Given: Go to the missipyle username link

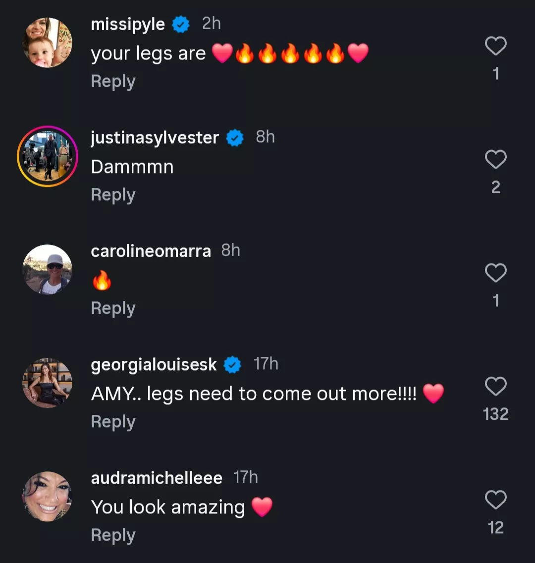Looking at the screenshot, I should point(128,24).
